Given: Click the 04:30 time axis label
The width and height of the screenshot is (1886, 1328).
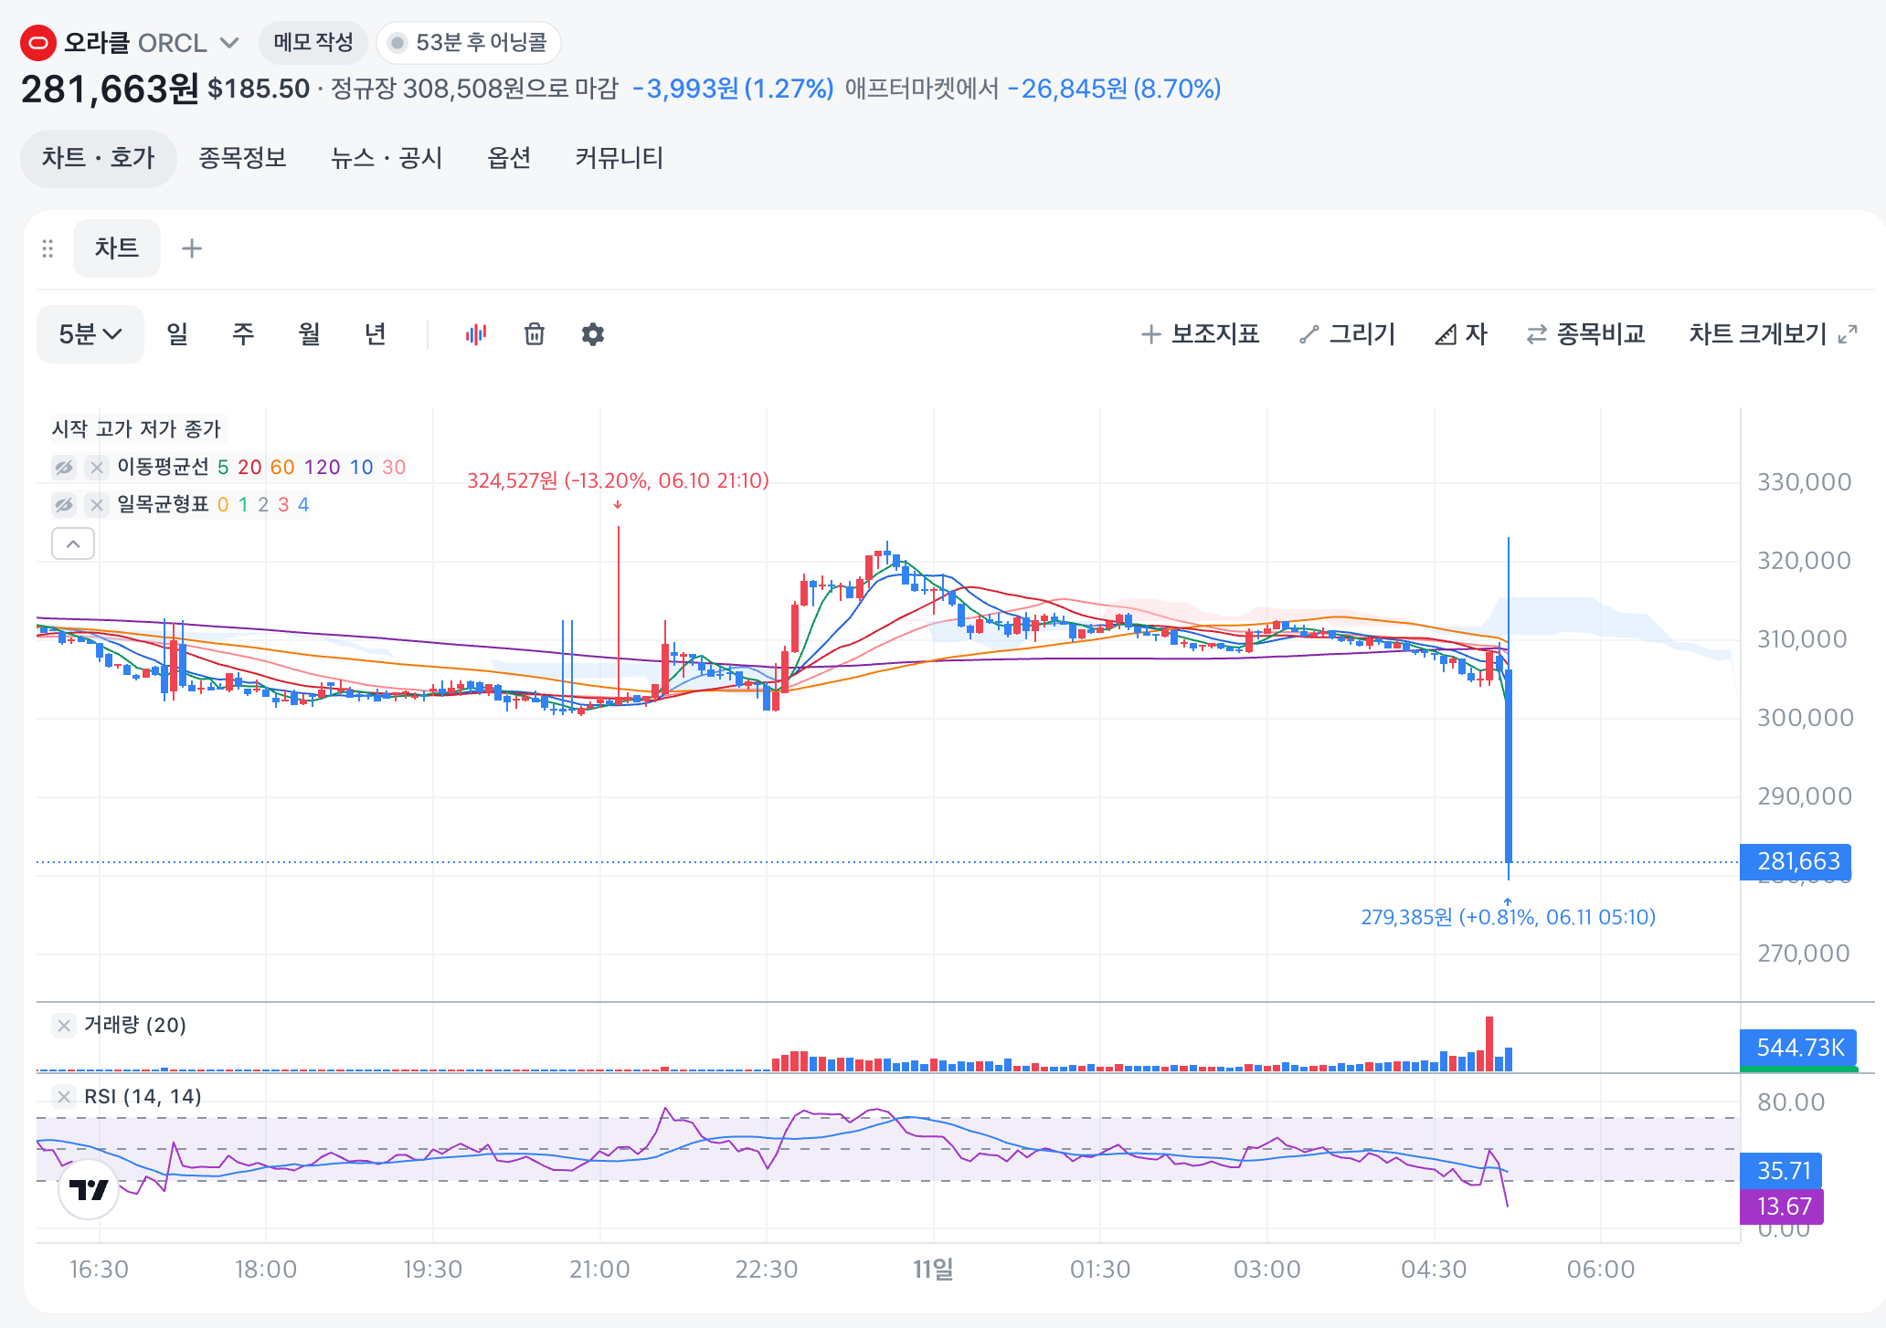Looking at the screenshot, I should coord(1434,1270).
